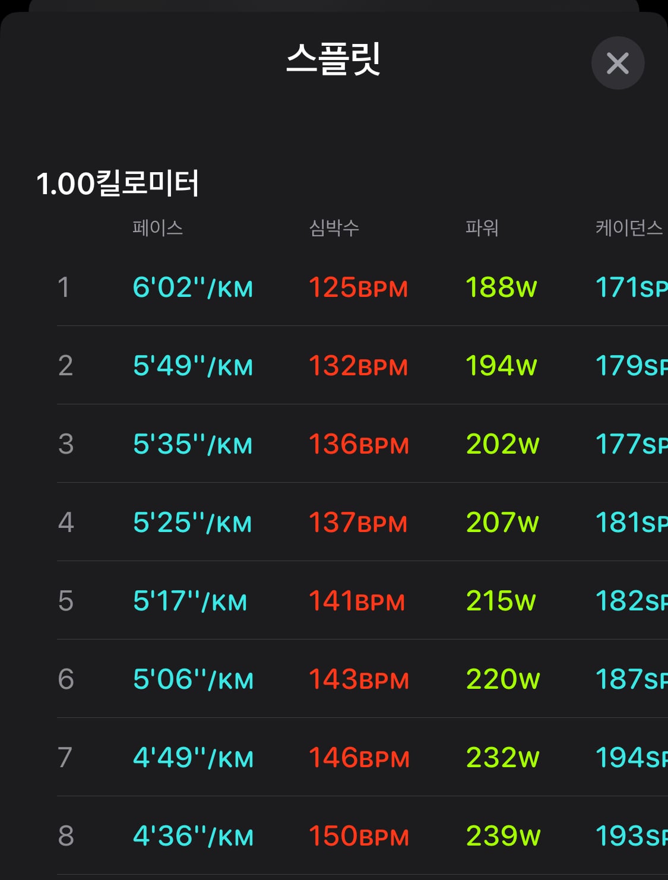Tap the 파워 column header
The image size is (668, 880).
coord(482,228)
